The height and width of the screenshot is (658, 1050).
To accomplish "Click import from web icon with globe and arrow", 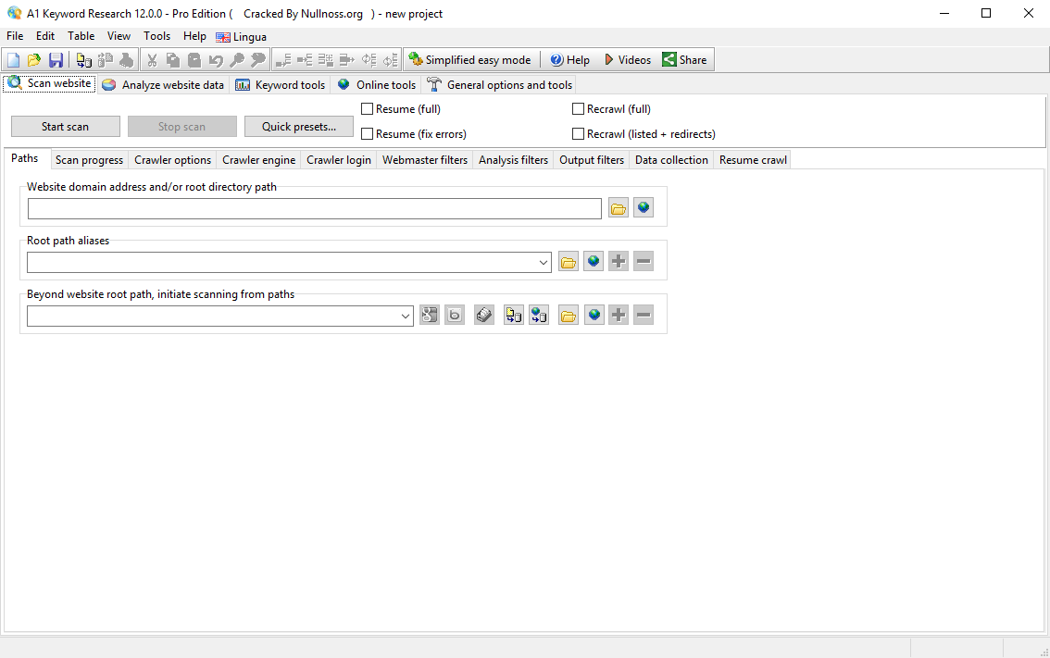I will coord(539,316).
